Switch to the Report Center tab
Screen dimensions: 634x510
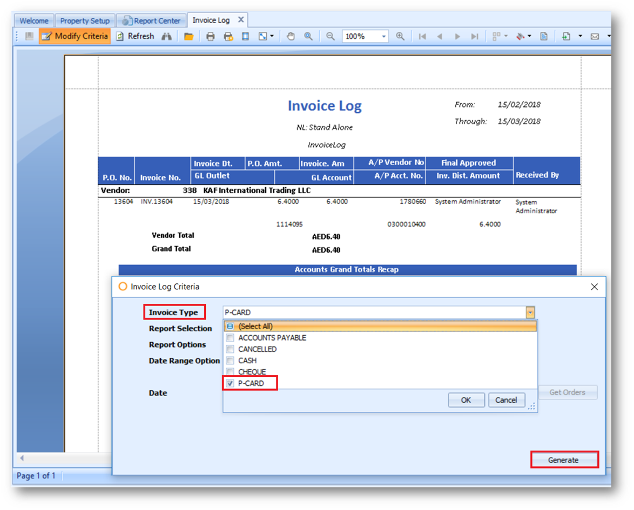pyautogui.click(x=152, y=21)
